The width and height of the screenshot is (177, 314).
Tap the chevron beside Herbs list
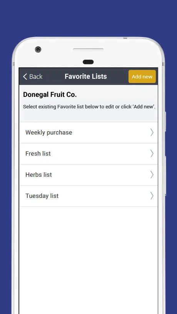[152, 174]
